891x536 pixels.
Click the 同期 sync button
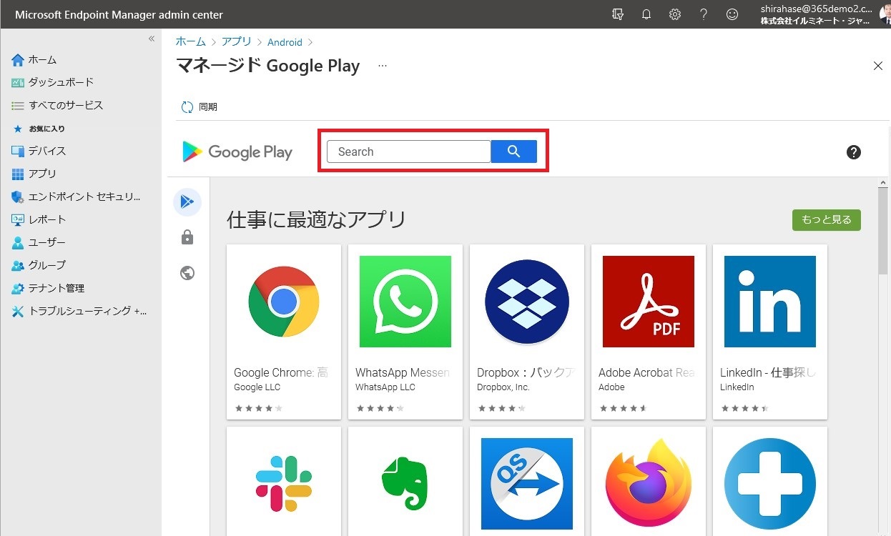(x=199, y=106)
